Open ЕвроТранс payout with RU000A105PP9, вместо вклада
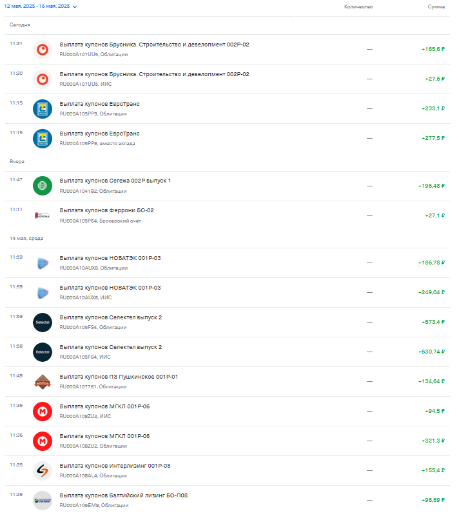 tap(227, 139)
